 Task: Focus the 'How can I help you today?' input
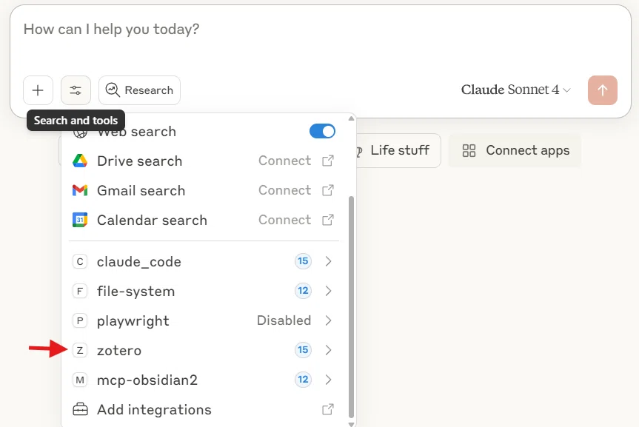pyautogui.click(x=111, y=30)
